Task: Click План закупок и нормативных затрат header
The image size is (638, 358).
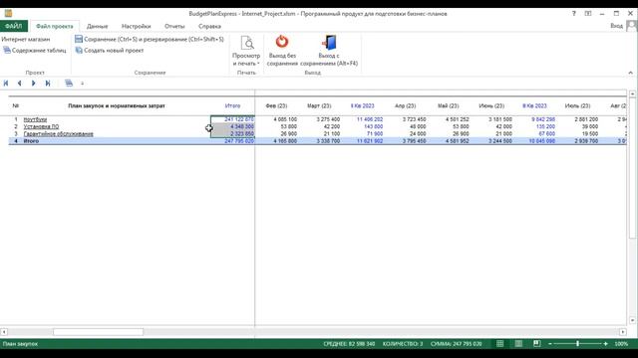Action: tap(117, 106)
